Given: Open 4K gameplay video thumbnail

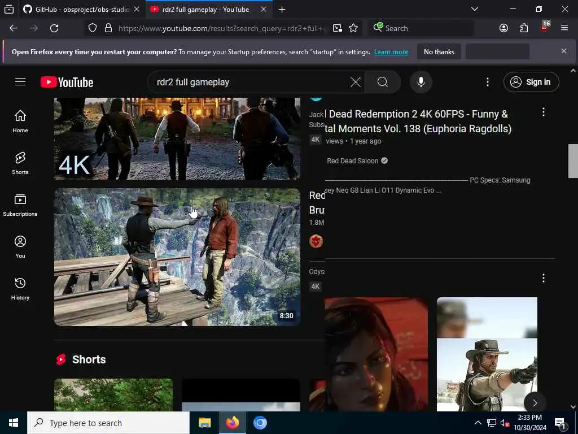Looking at the screenshot, I should pos(177,139).
